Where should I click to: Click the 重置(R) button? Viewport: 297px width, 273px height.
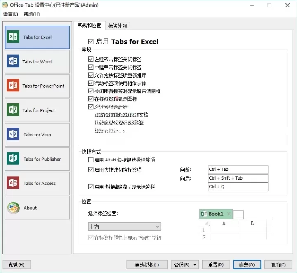216,265
